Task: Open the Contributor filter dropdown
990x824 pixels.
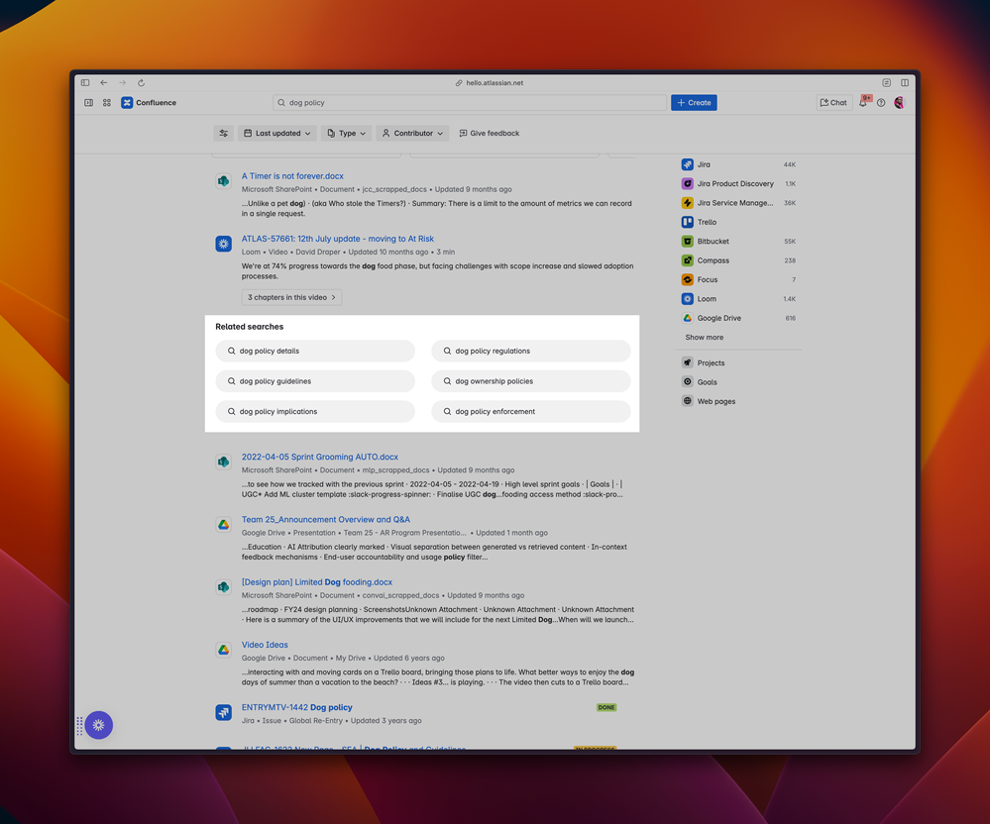Action: (x=413, y=133)
